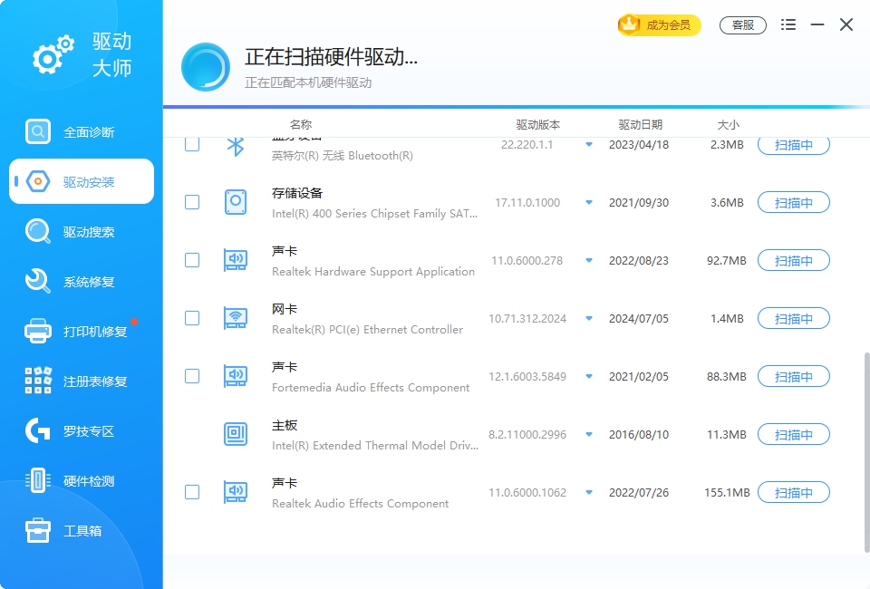Go to 驱动搜索 page

(82, 231)
